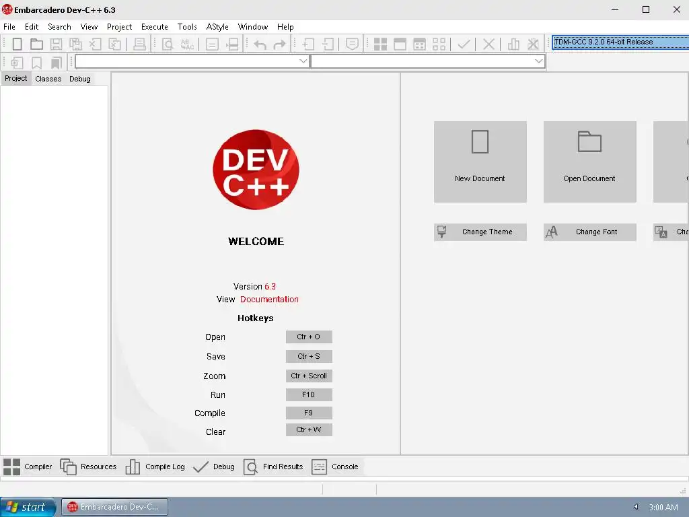Open the Compile Log bottom tab
The width and height of the screenshot is (689, 517).
coord(155,467)
